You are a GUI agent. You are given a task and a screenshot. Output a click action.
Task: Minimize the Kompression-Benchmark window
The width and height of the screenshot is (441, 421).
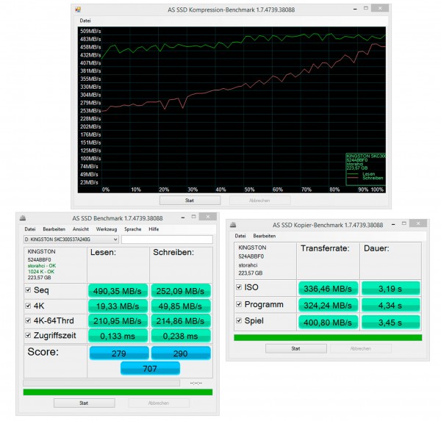click(355, 9)
